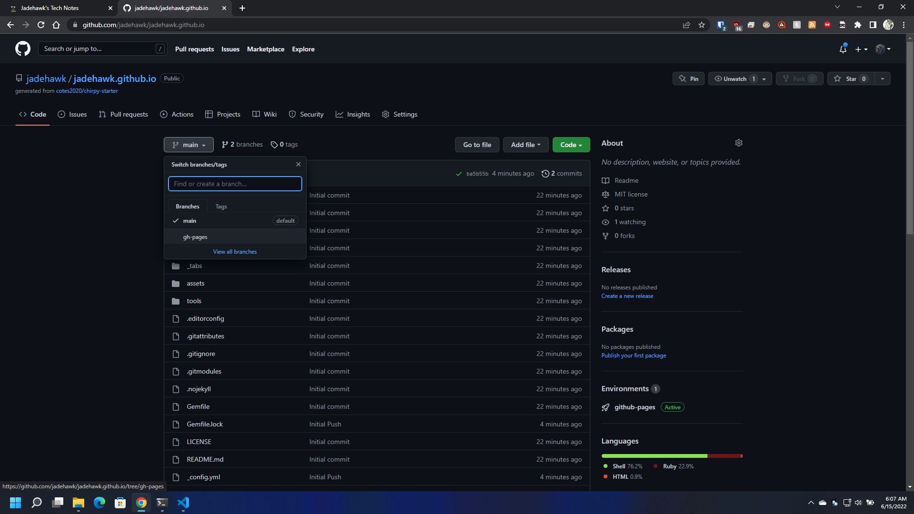Click the GitHub logo icon
This screenshot has height=514, width=914.
click(22, 48)
